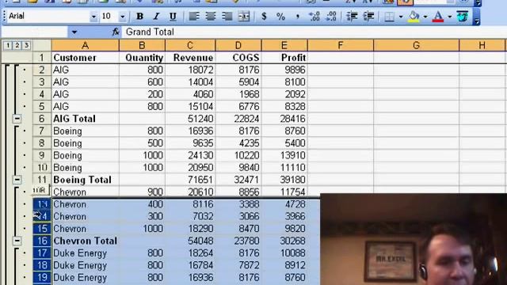Click the COGS header cell
This screenshot has width=507, height=285.
238,58
